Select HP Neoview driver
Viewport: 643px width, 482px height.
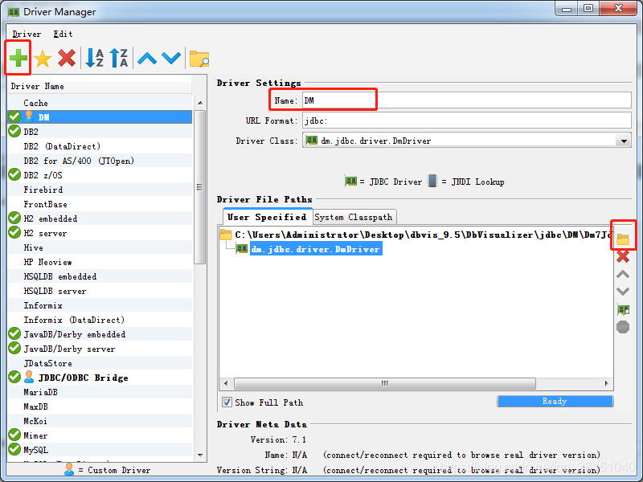point(100,262)
